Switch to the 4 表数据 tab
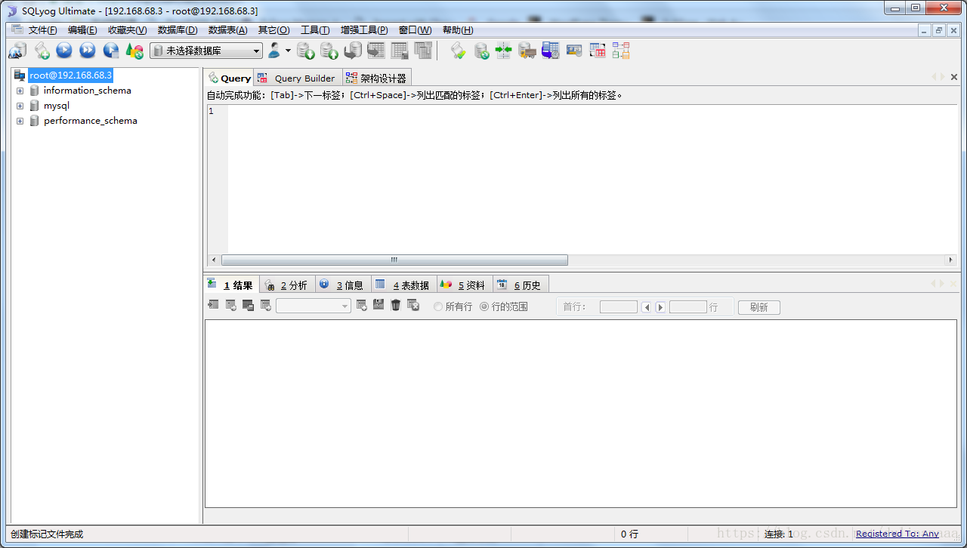 click(403, 285)
